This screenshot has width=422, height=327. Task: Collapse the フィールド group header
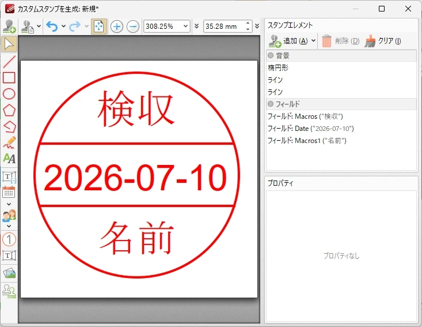pos(341,104)
